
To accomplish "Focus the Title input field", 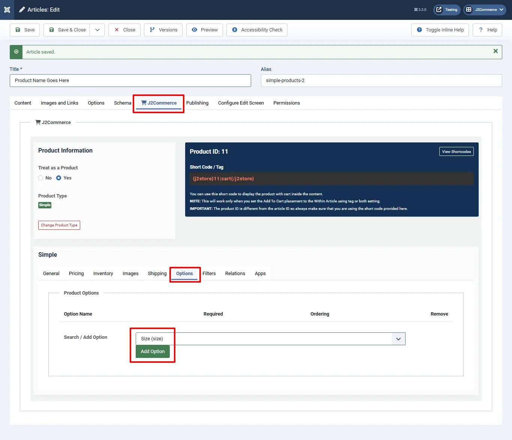I will pos(130,81).
